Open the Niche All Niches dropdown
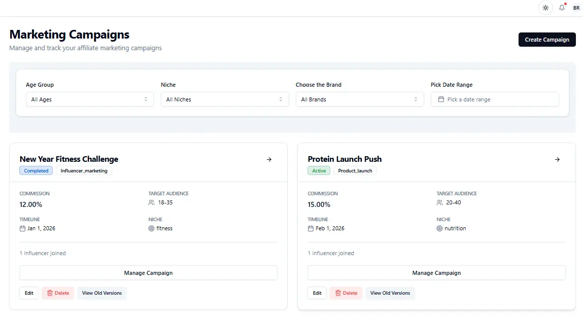 click(x=225, y=99)
